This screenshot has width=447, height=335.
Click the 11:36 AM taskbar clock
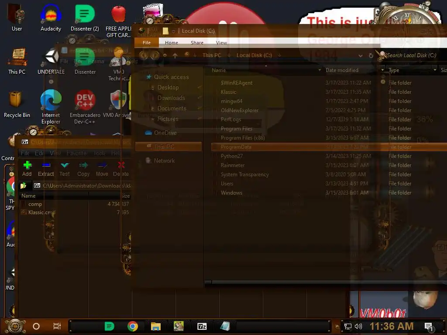[392, 326]
